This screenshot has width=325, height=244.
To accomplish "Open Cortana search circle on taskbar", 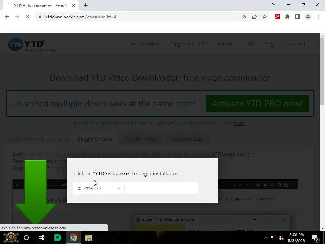I will [26, 238].
